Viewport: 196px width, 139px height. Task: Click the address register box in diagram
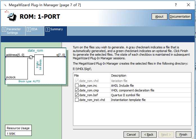[x=31, y=57]
